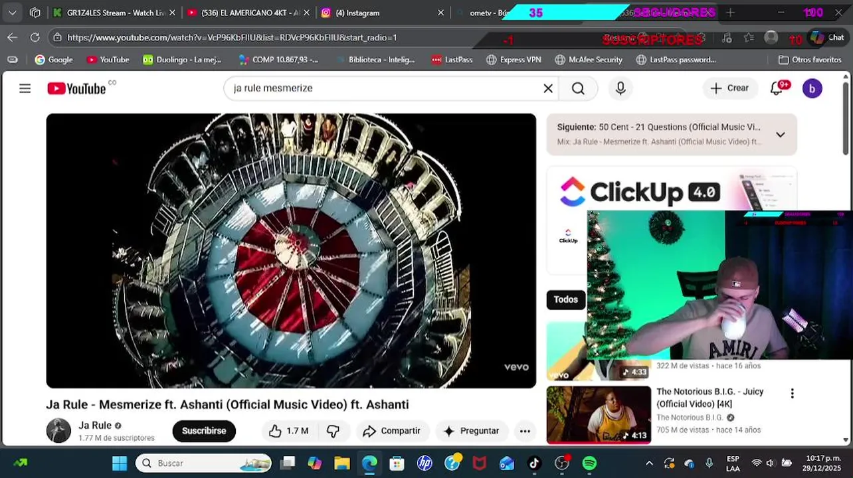Switch to GR1Z4LES Stream tab
The image size is (853, 478).
coord(116,13)
